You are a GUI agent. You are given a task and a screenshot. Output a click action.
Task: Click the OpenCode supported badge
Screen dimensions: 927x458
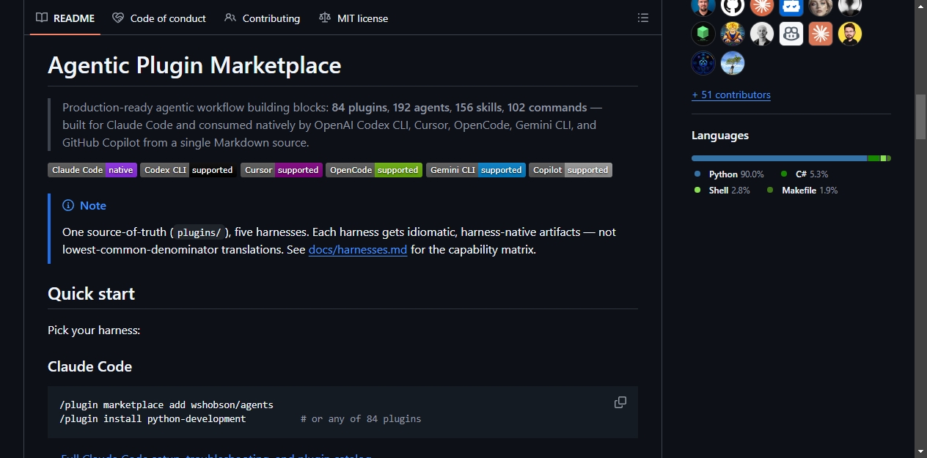(374, 170)
